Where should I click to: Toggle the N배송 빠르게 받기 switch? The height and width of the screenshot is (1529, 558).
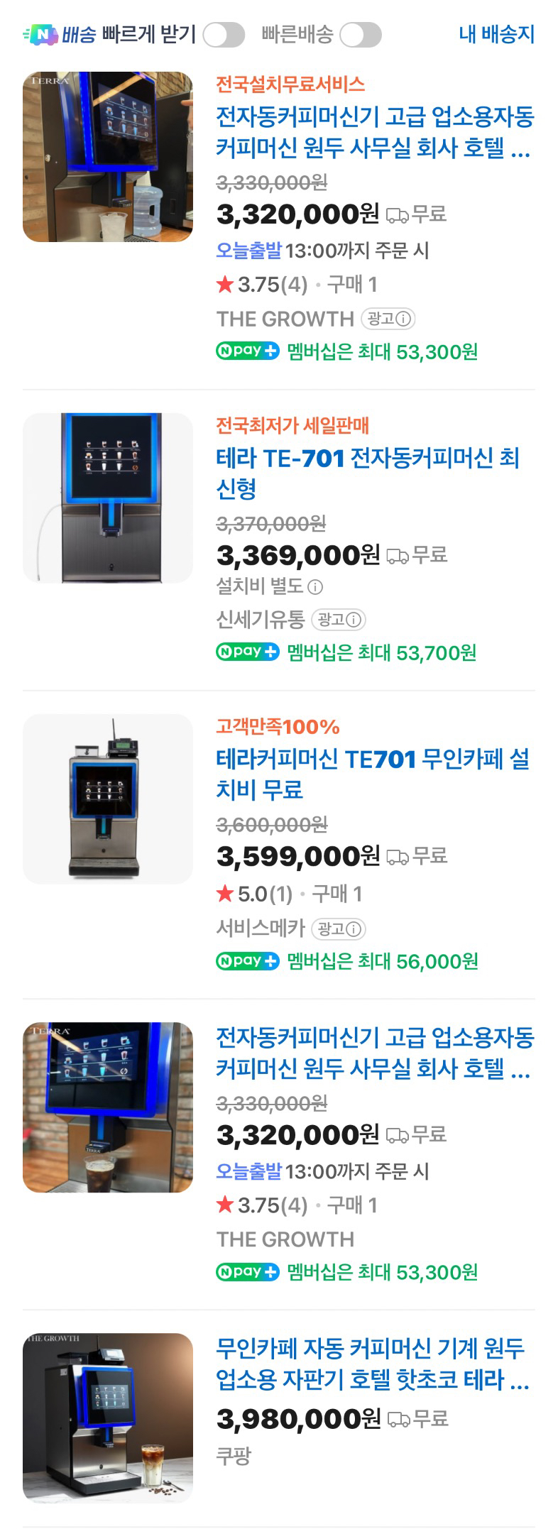click(x=223, y=35)
